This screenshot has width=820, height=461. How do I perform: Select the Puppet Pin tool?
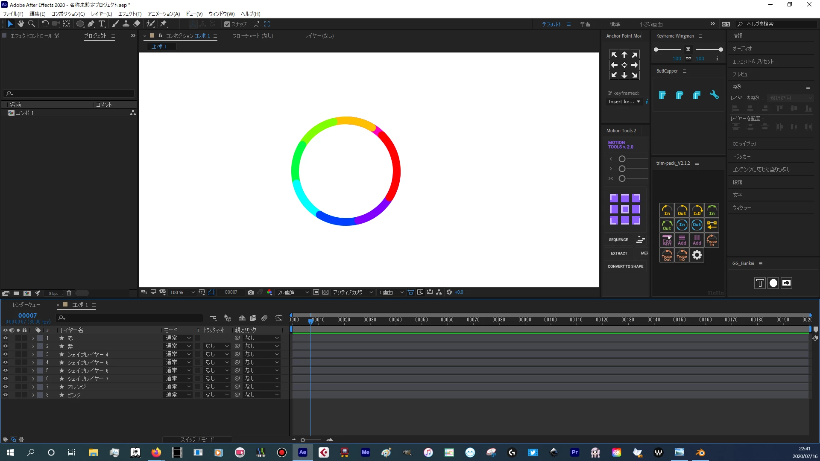click(x=164, y=24)
